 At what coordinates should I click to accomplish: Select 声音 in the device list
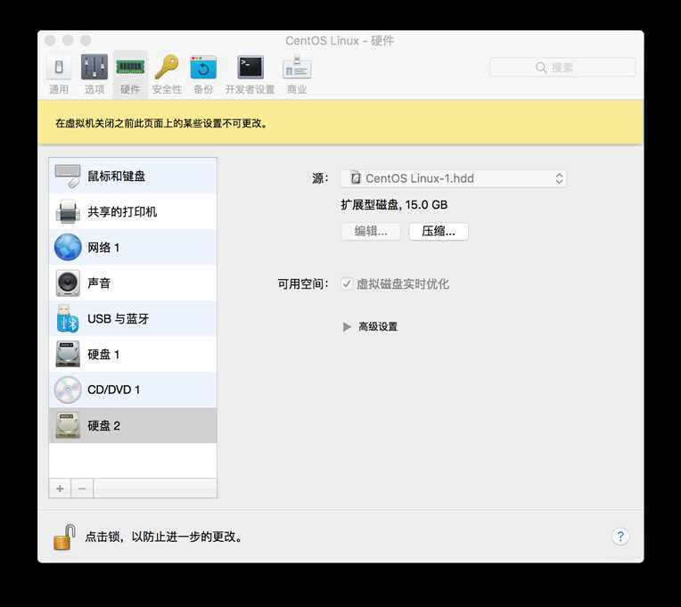point(133,283)
